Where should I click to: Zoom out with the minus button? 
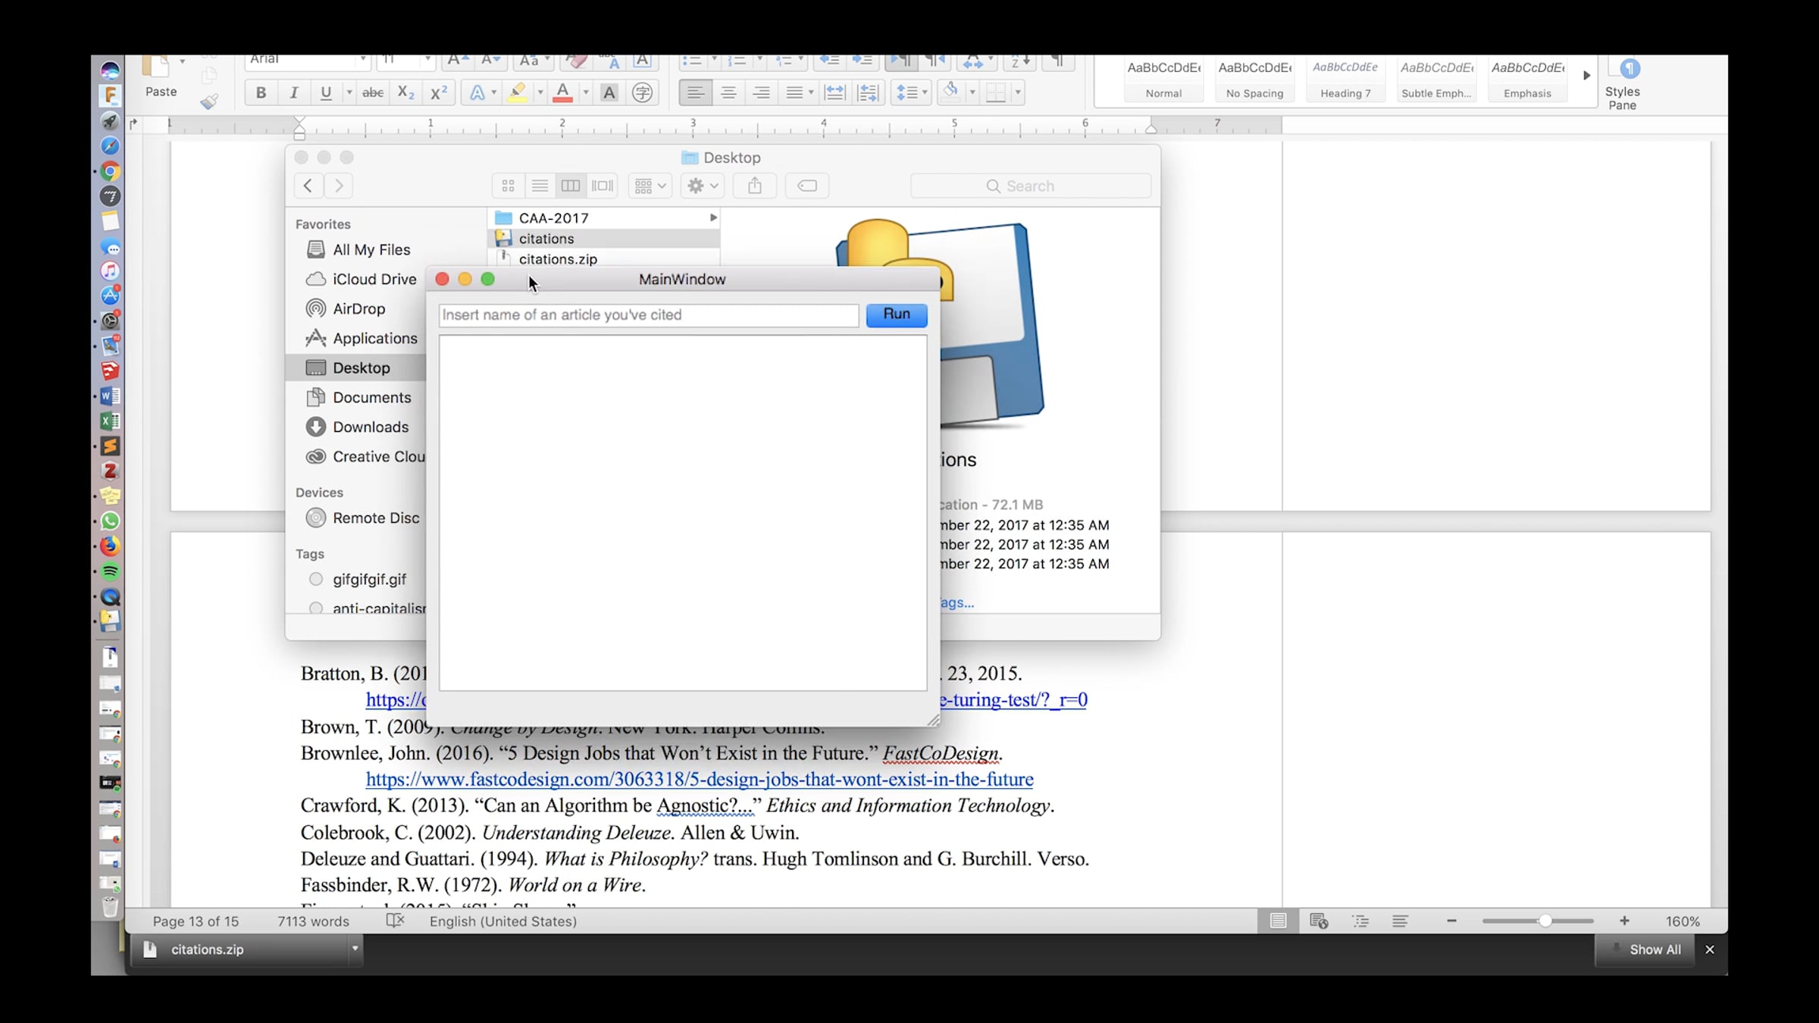pyautogui.click(x=1451, y=921)
